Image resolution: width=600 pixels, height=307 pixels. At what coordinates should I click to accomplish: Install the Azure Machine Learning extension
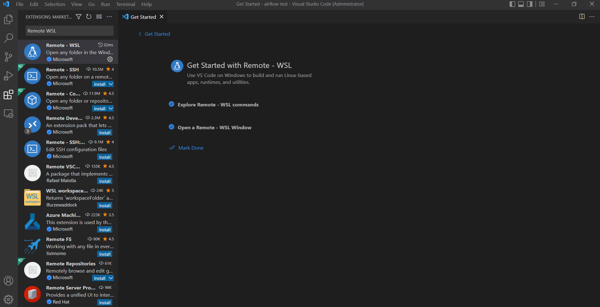pyautogui.click(x=105, y=230)
